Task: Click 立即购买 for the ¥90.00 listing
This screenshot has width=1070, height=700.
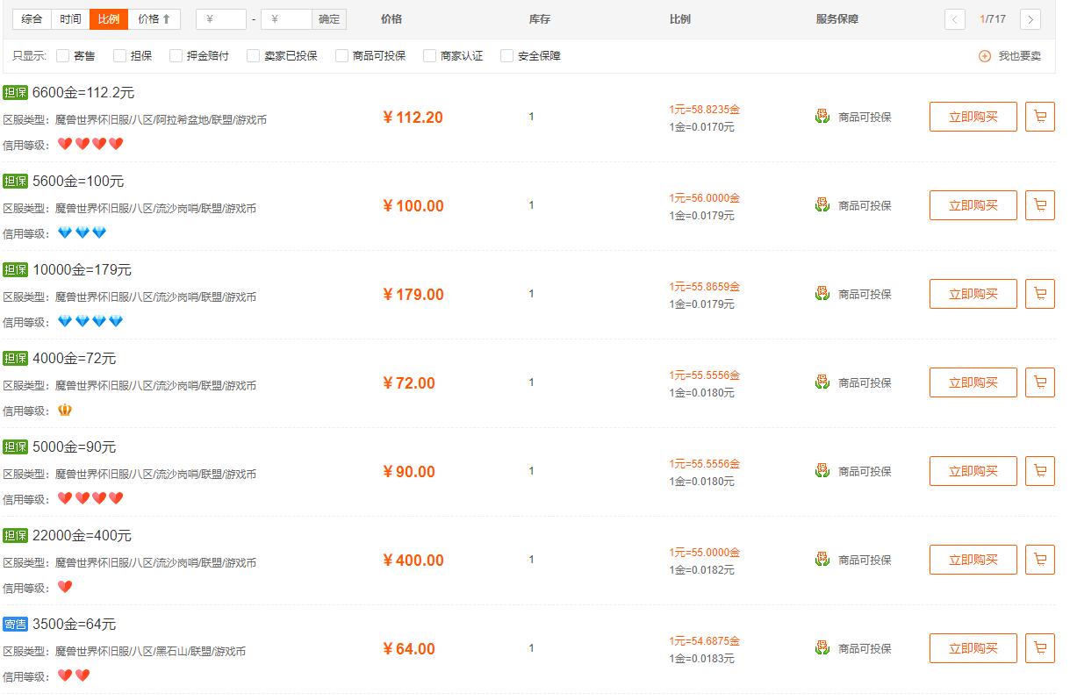Action: (x=973, y=471)
